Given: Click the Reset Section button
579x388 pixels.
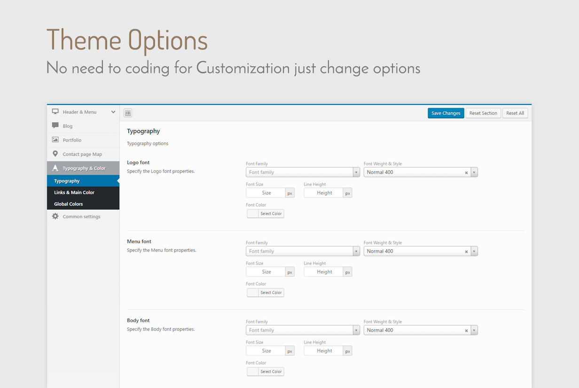Looking at the screenshot, I should (483, 113).
